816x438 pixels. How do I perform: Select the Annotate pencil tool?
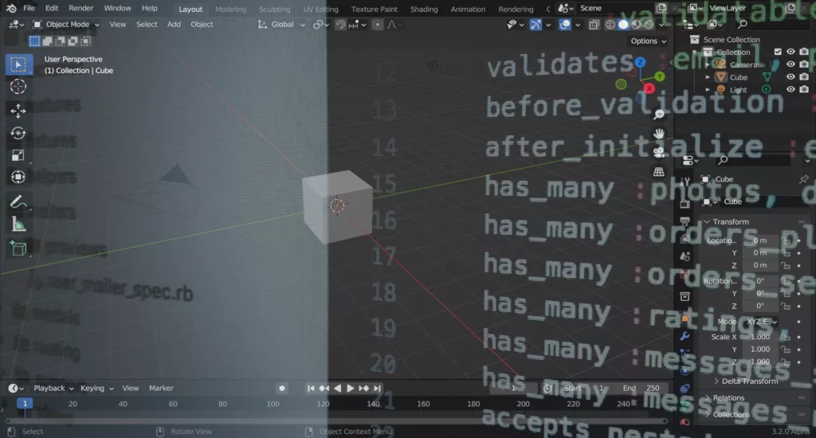(x=18, y=202)
